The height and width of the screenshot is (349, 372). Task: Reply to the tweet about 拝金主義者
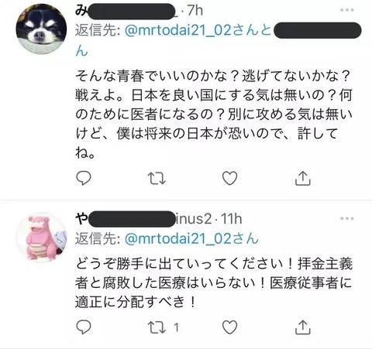84,327
